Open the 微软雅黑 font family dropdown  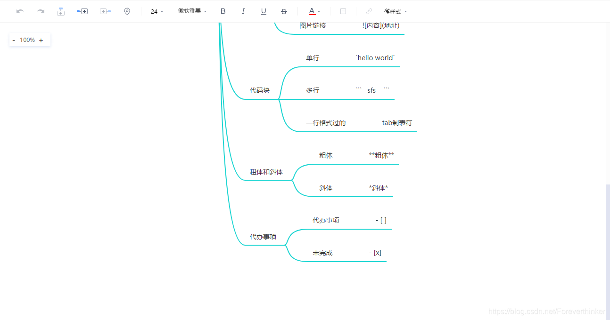192,11
